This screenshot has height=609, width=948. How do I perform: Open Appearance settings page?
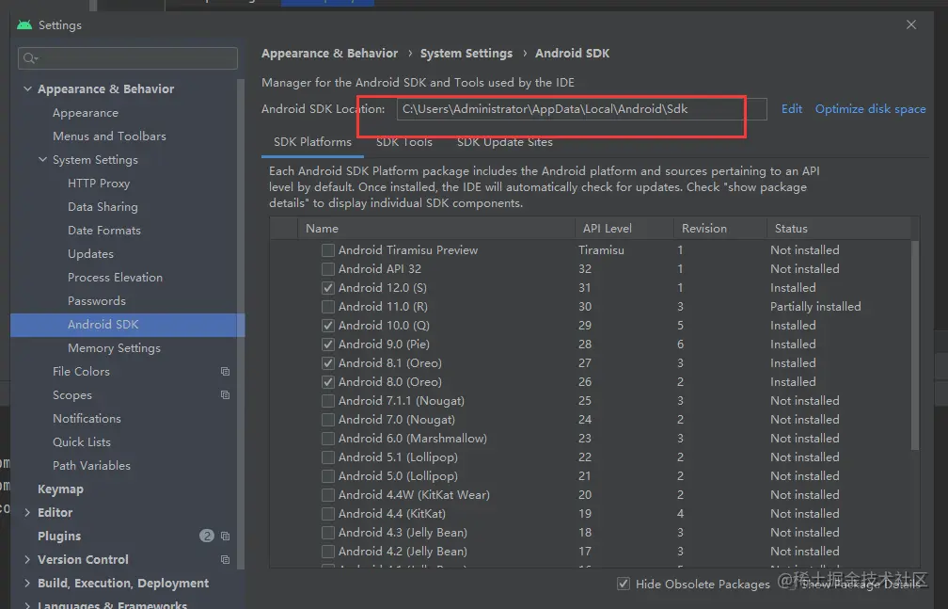click(86, 113)
